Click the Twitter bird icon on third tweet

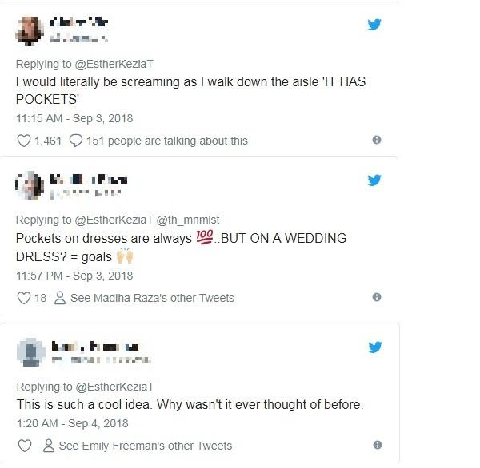click(x=374, y=347)
